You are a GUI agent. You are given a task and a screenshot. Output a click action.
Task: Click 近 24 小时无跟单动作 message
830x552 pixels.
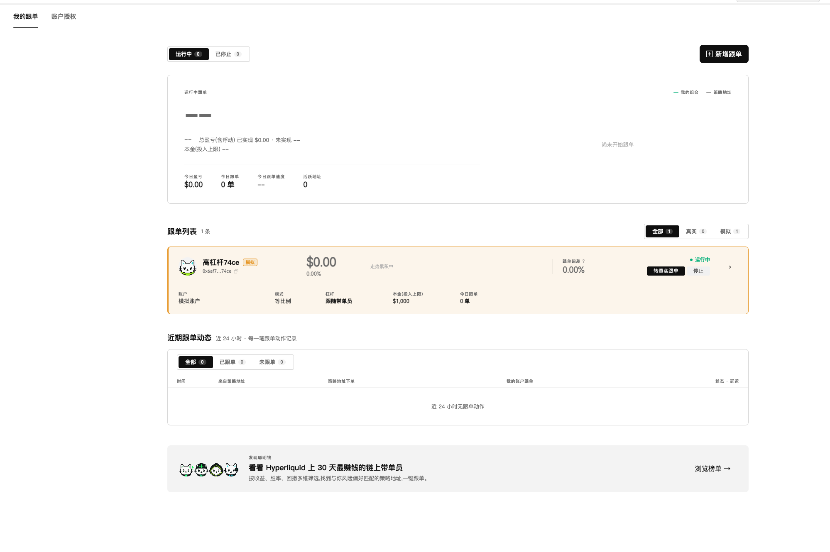(x=458, y=406)
